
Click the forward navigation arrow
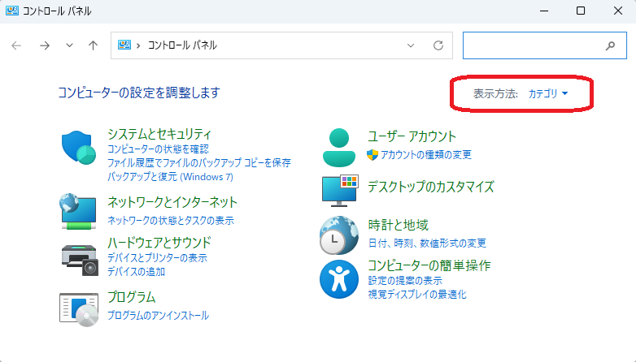pyautogui.click(x=44, y=45)
